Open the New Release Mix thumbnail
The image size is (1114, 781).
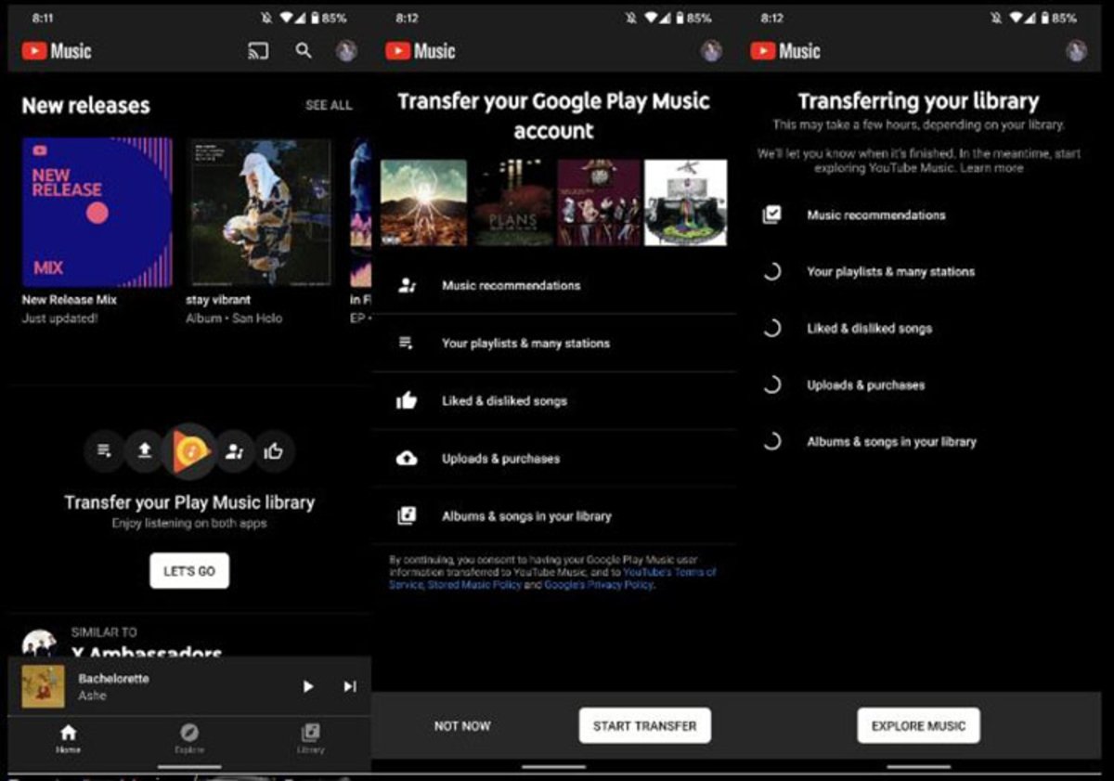(97, 213)
